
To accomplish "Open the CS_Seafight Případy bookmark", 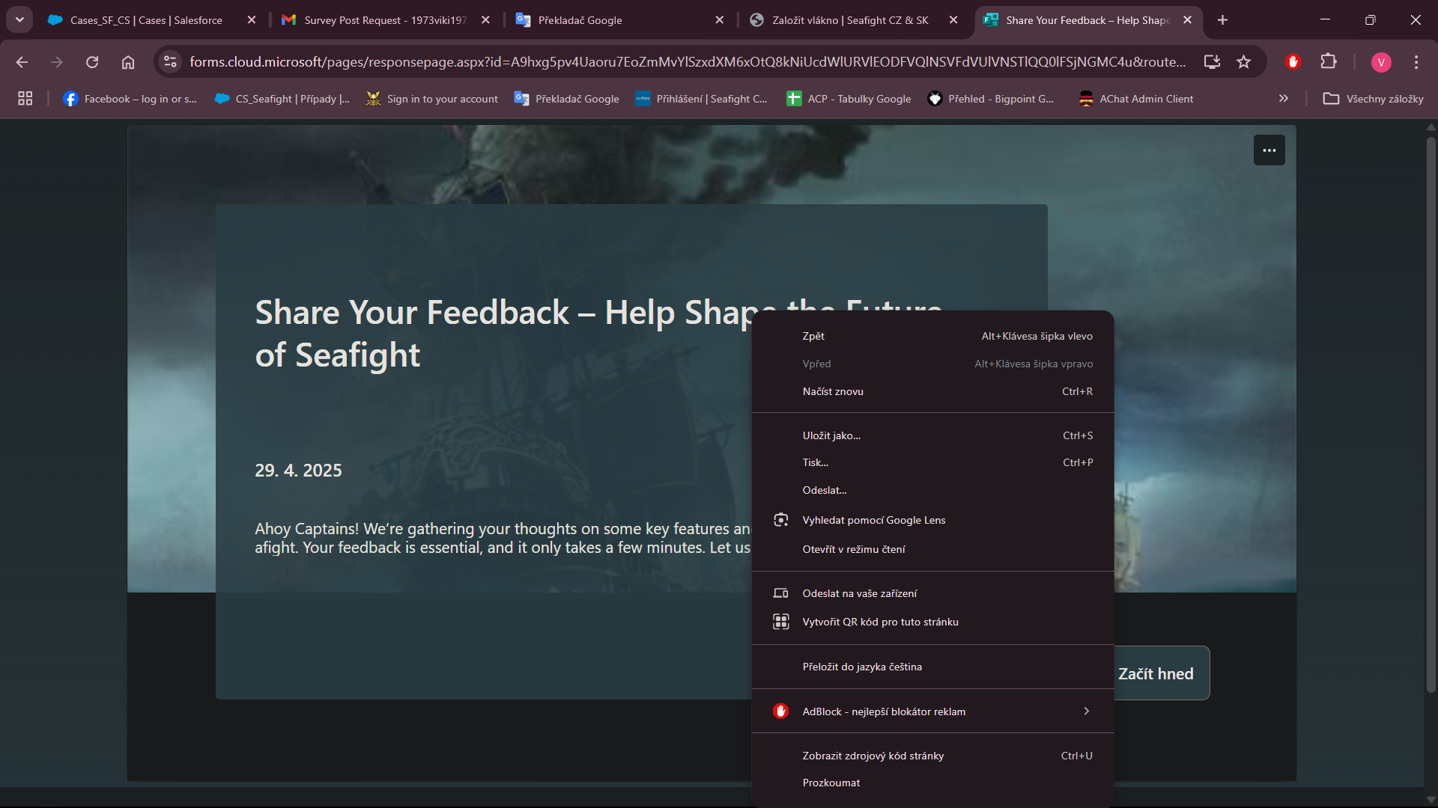I will click(282, 99).
